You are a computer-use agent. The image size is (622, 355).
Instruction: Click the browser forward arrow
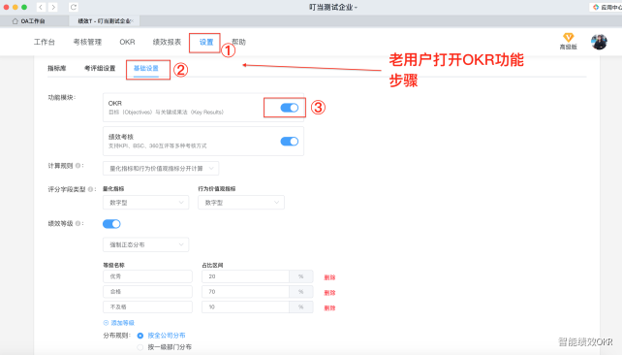click(52, 7)
